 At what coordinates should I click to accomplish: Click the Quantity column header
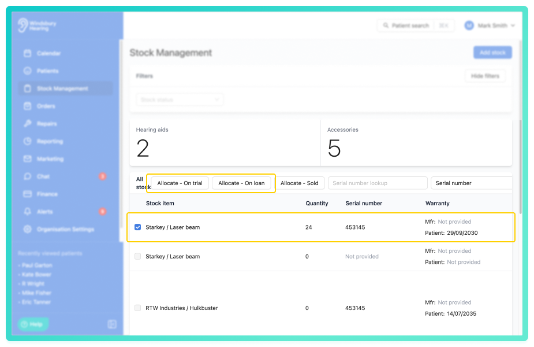pos(317,203)
